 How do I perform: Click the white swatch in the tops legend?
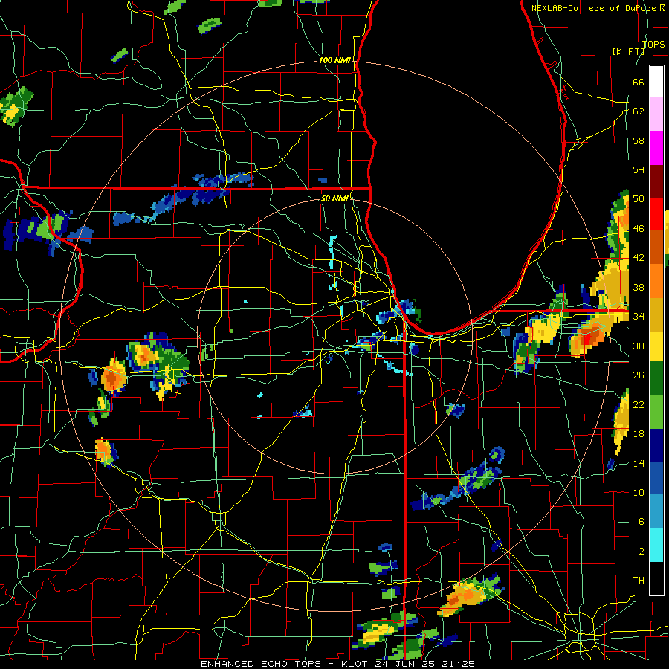pos(656,82)
